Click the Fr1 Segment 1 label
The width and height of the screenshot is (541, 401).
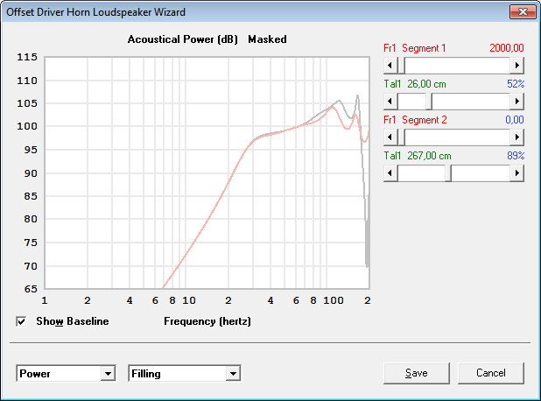(x=415, y=48)
